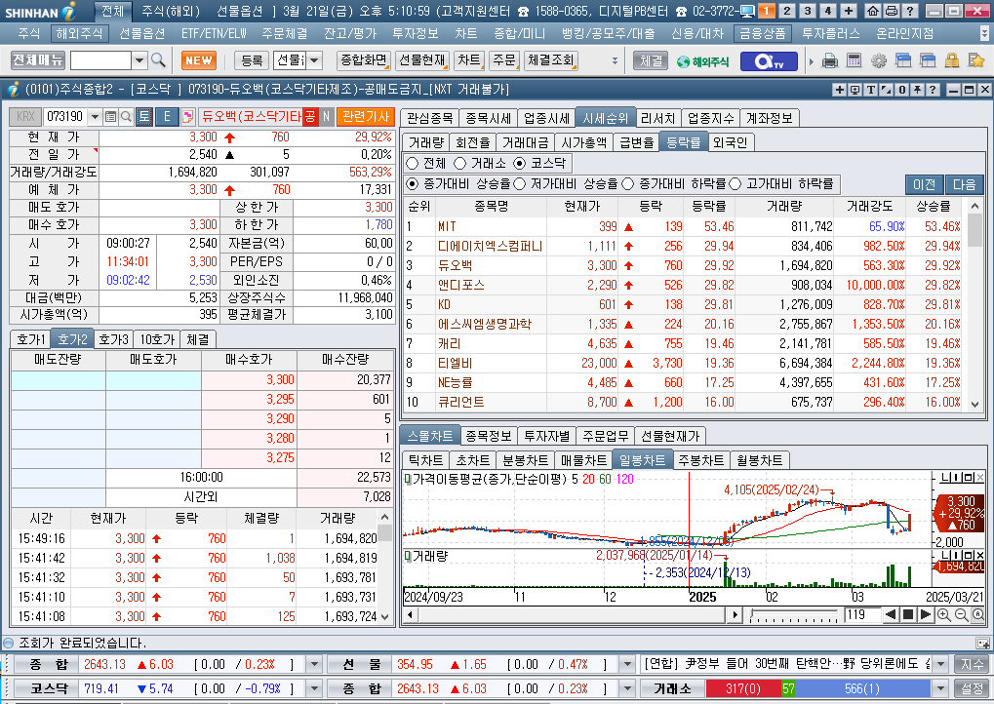Select 종가대비 하락률 radio option

click(x=627, y=183)
